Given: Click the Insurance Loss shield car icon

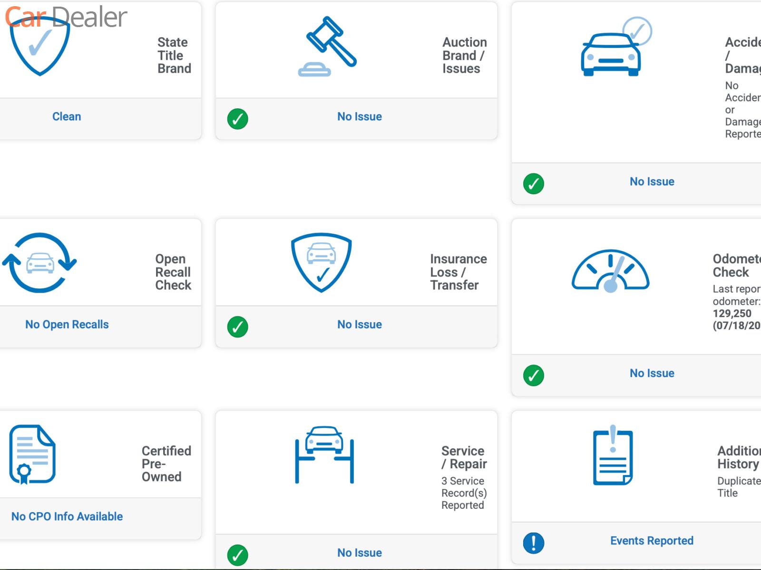Looking at the screenshot, I should click(322, 262).
